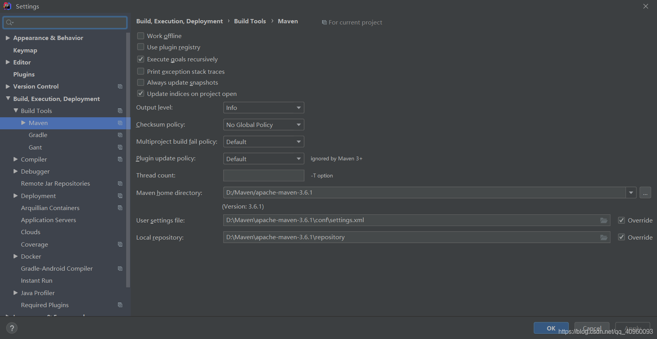Open the Output level dropdown

263,108
